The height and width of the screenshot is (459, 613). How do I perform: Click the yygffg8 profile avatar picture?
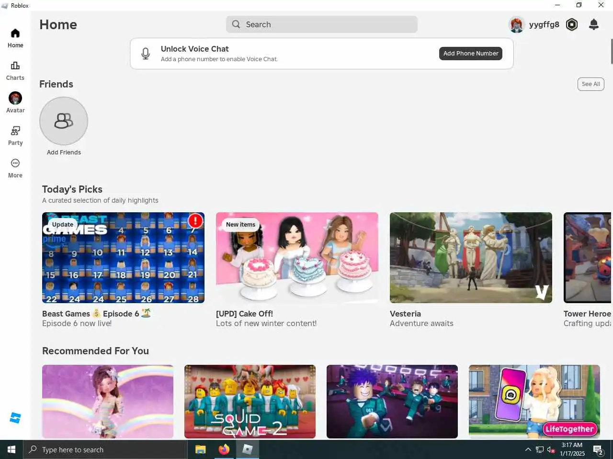[517, 24]
